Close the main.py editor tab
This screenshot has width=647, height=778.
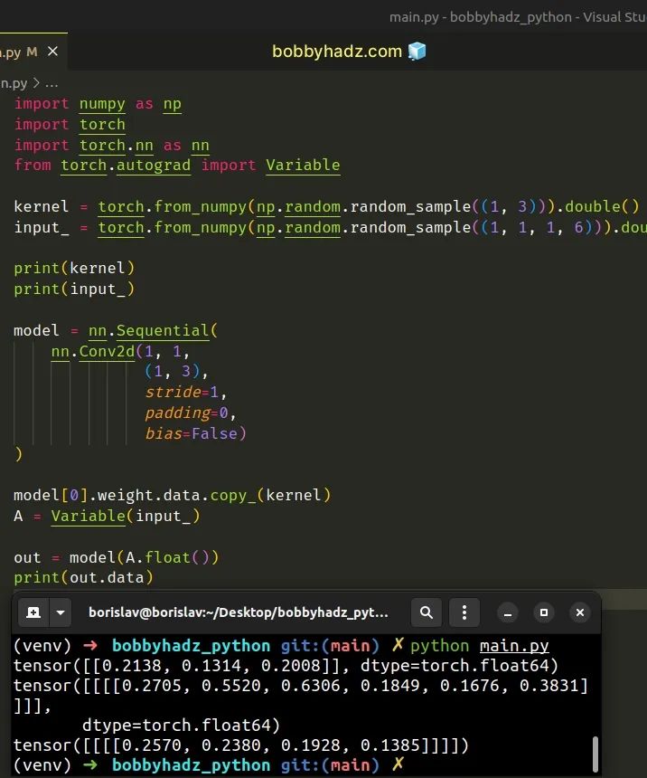click(x=52, y=51)
